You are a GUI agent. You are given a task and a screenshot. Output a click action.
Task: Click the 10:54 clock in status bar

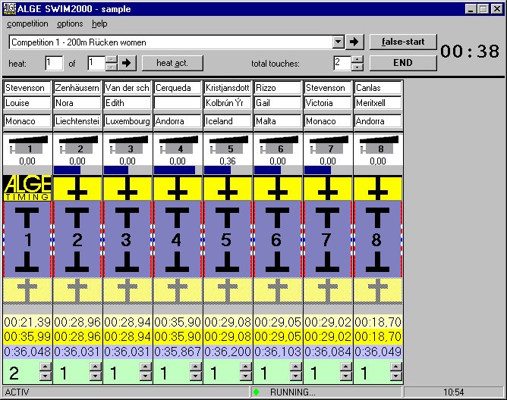pos(453,392)
